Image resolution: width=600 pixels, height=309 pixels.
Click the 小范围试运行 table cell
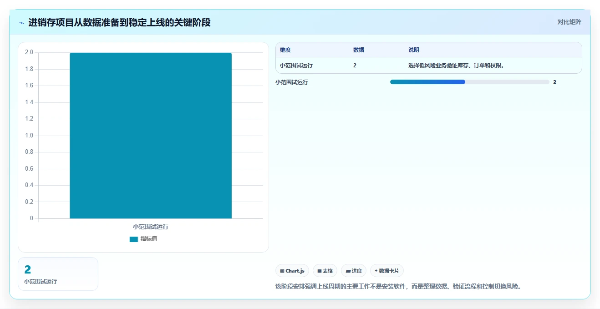click(x=296, y=66)
